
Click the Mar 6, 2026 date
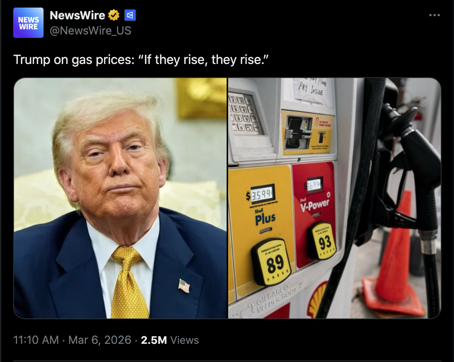pyautogui.click(x=100, y=340)
